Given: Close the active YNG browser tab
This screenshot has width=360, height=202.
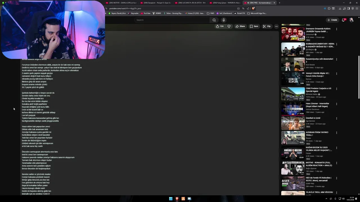Looking at the screenshot, I should 274,3.
